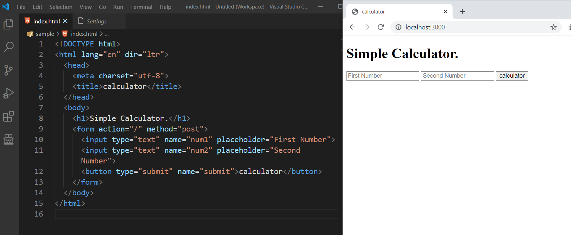
Task: Focus the First Number input field
Action: click(382, 76)
